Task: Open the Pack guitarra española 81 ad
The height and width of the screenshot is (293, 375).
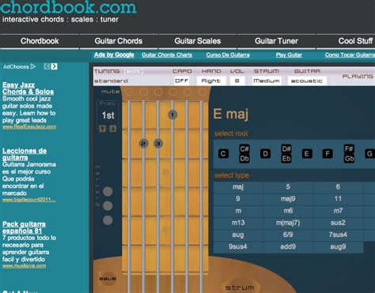Action: point(24,227)
